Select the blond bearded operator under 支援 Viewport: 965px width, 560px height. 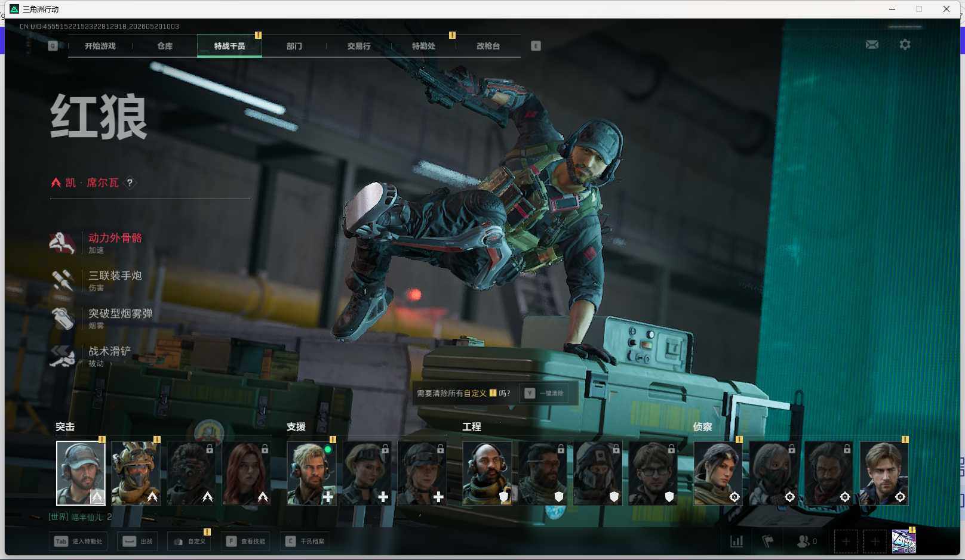click(312, 473)
